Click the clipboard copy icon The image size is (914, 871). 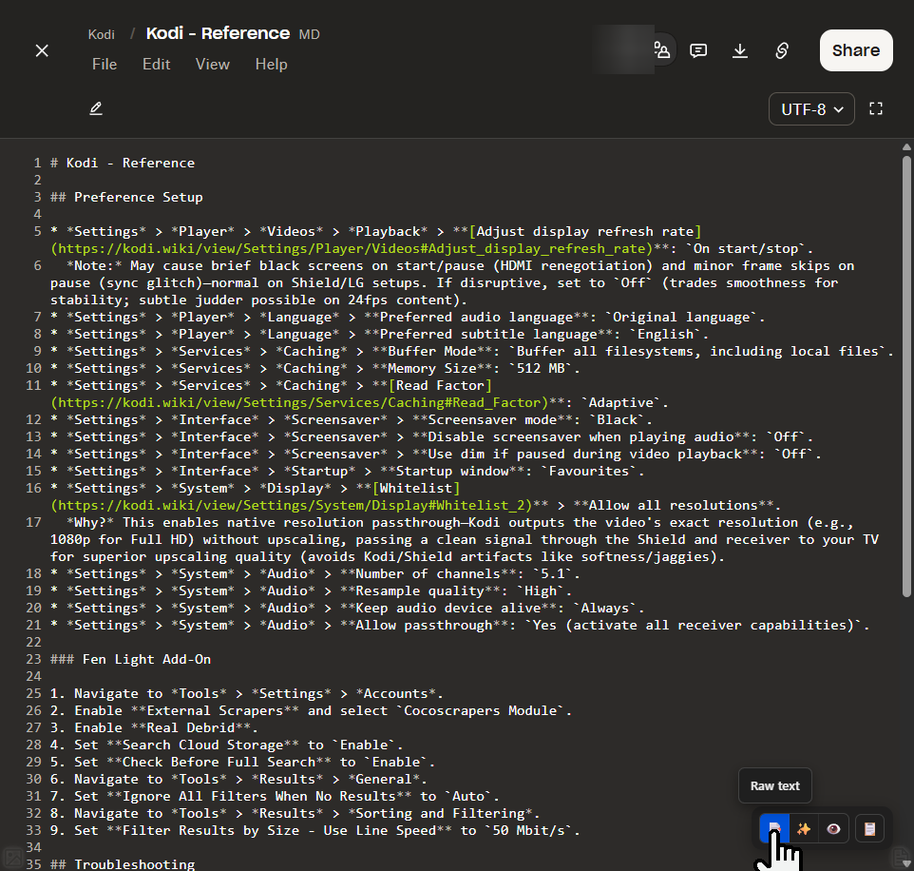tap(869, 828)
